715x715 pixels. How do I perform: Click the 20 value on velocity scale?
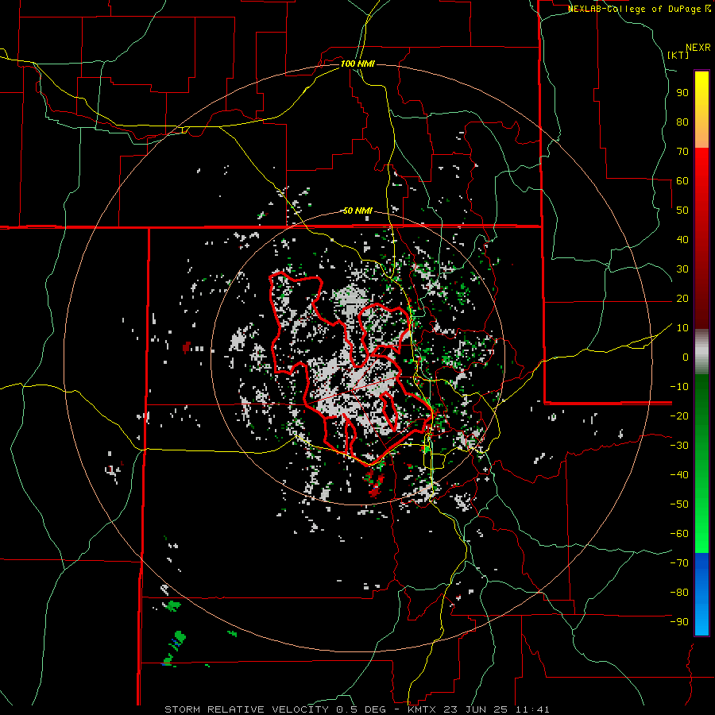682,299
